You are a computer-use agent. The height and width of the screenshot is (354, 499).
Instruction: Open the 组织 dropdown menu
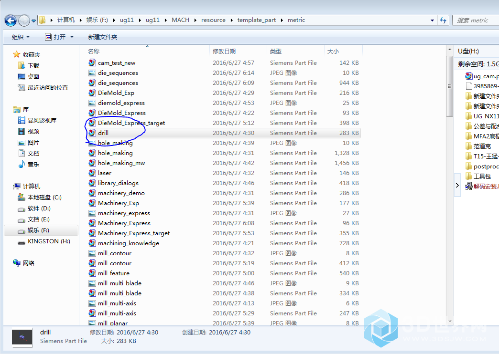click(21, 37)
